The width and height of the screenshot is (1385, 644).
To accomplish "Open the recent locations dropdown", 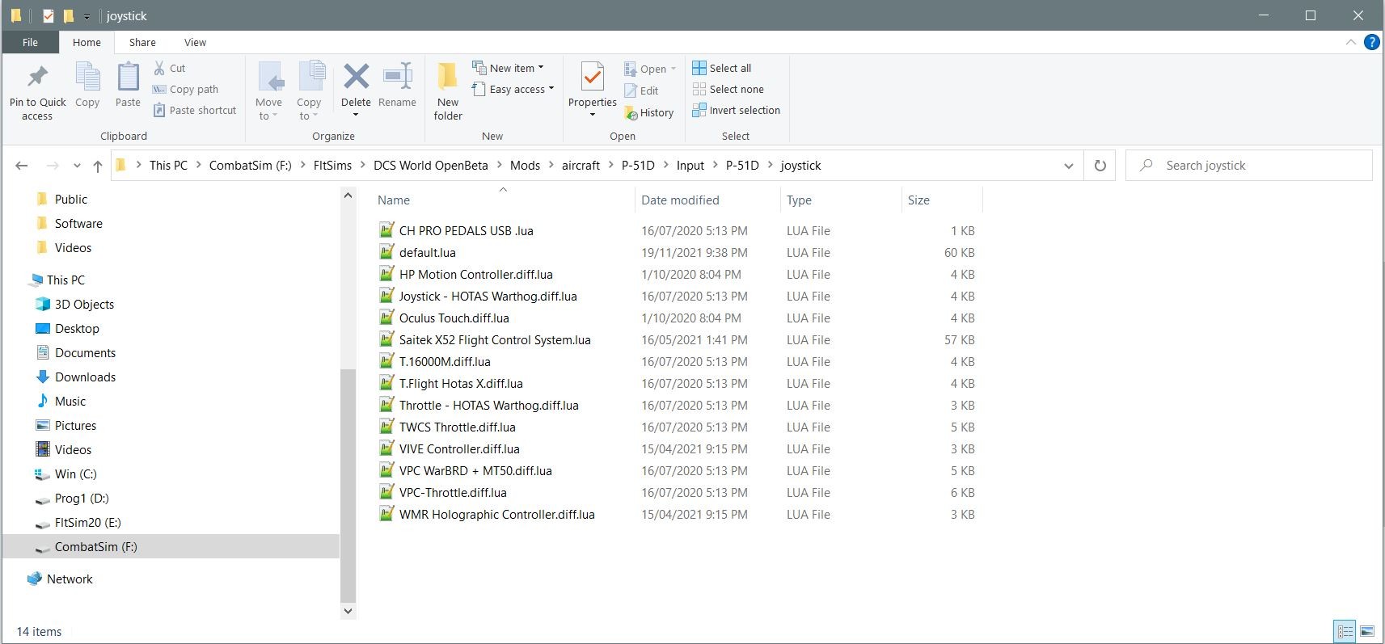I will point(77,166).
